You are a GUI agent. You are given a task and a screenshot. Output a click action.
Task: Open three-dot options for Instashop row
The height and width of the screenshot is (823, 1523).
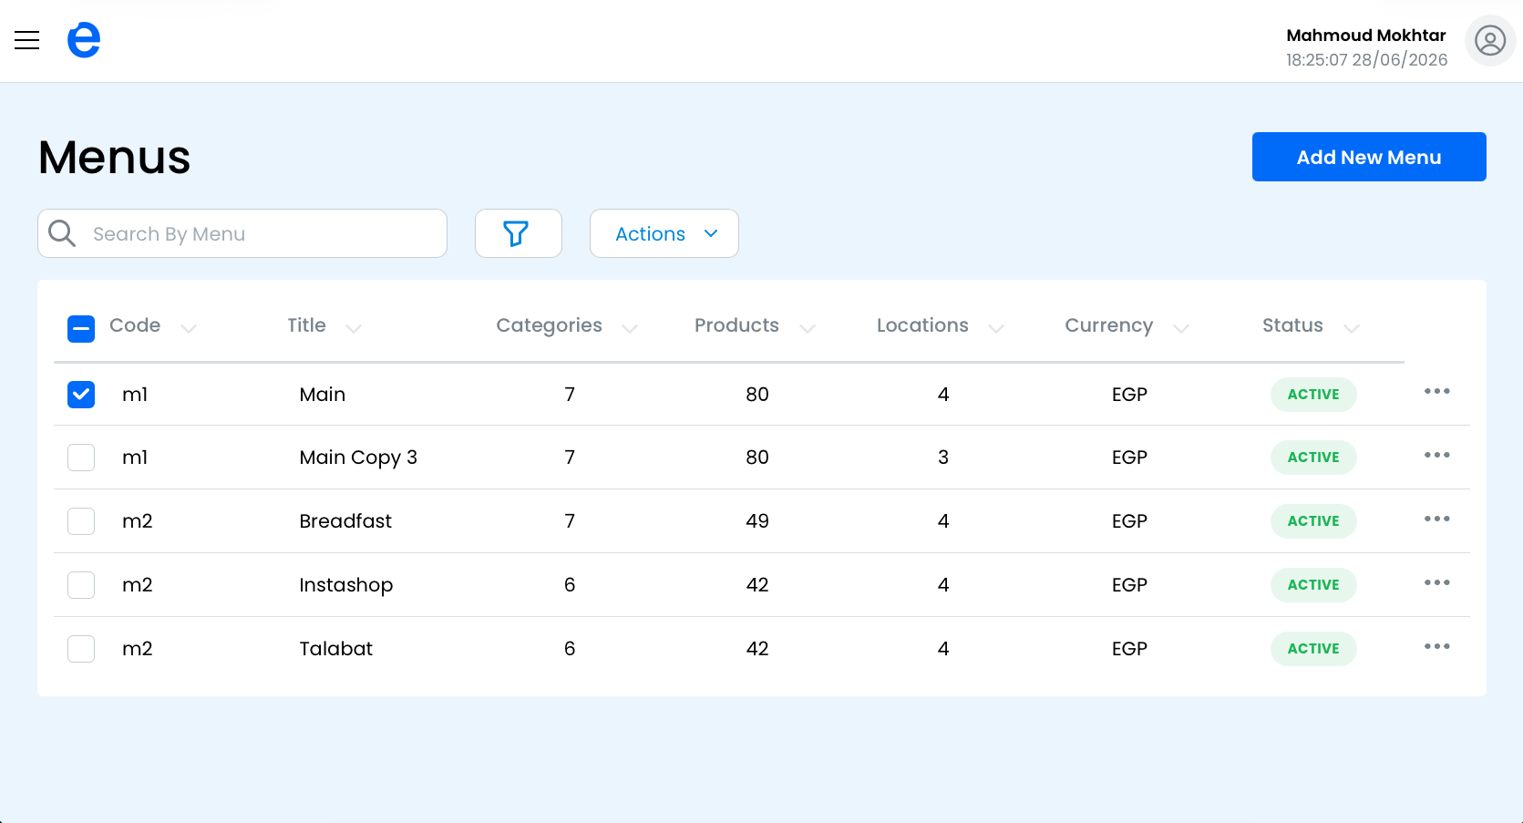(x=1437, y=583)
